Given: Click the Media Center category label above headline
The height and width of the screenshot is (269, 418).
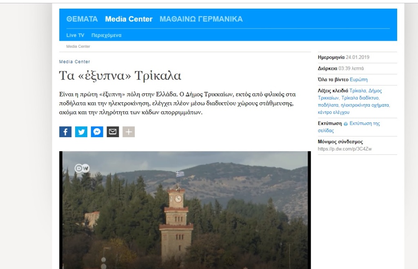Looking at the screenshot, I should [75, 62].
